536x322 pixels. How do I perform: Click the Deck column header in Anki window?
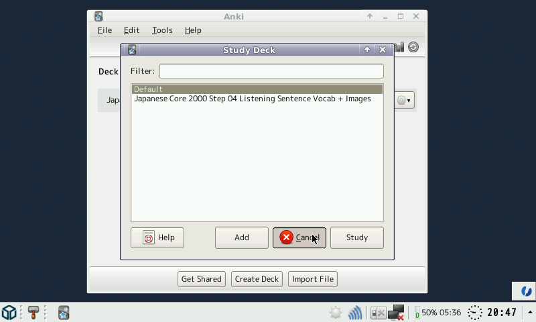109,72
